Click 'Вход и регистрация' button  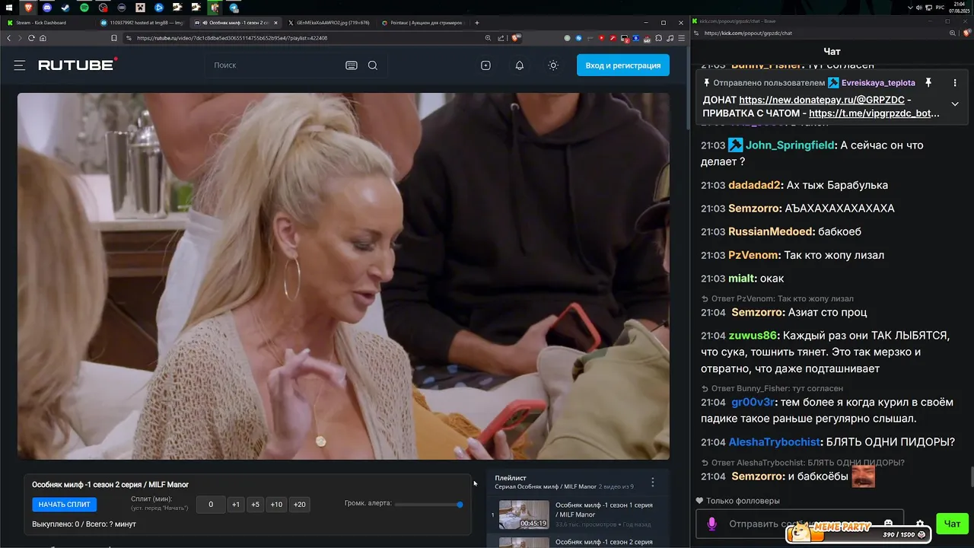coord(623,65)
